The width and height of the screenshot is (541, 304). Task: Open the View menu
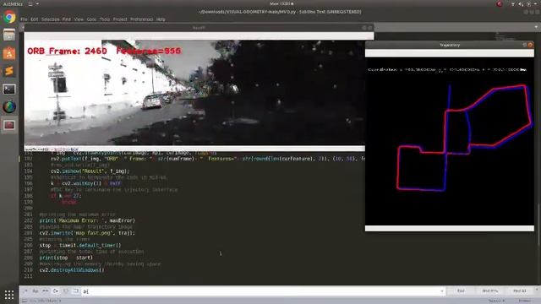click(79, 19)
